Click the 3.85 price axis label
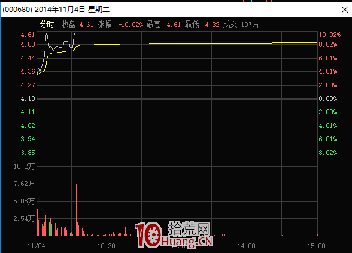This screenshot has height=253, width=352. (x=28, y=153)
